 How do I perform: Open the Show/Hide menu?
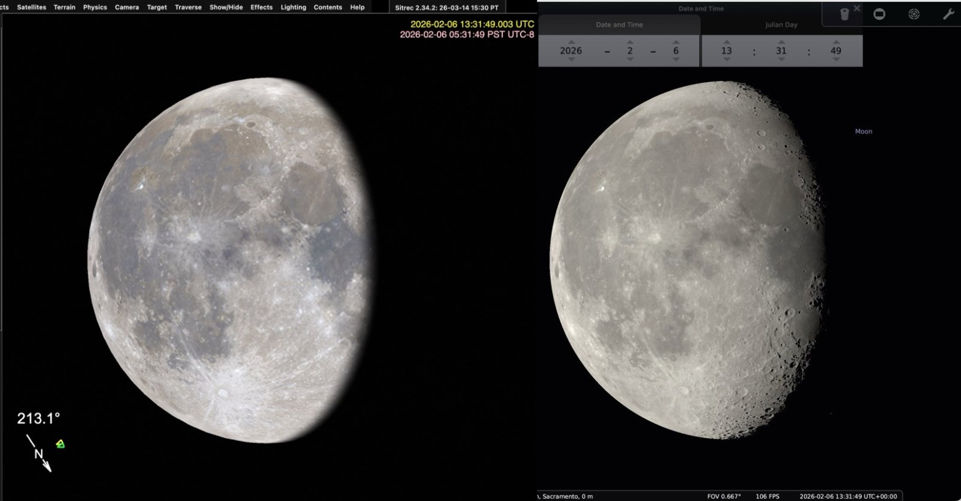click(x=226, y=7)
